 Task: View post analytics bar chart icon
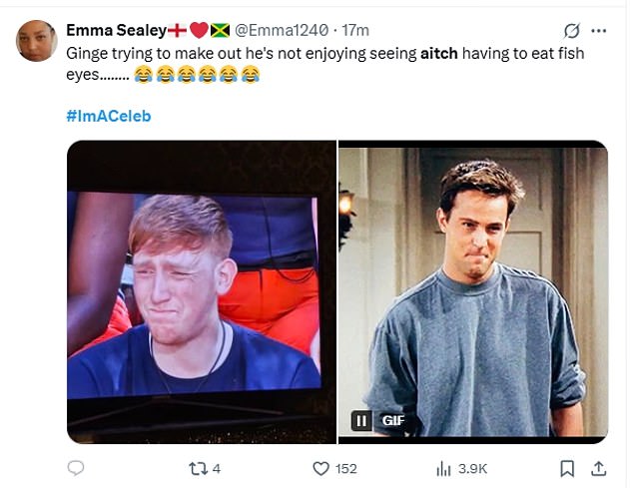[444, 467]
